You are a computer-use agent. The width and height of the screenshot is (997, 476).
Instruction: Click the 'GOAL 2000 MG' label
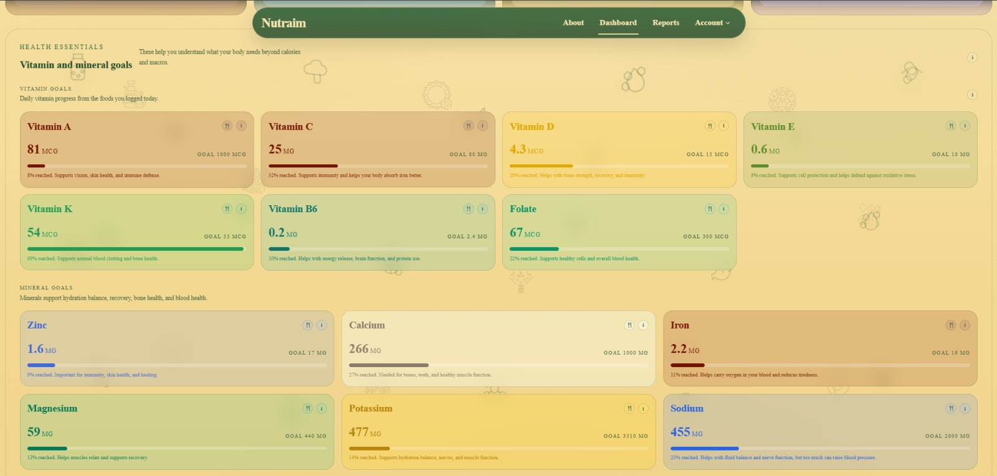pyautogui.click(x=947, y=436)
